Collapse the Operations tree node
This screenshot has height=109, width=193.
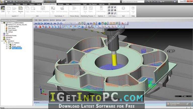[2, 41]
